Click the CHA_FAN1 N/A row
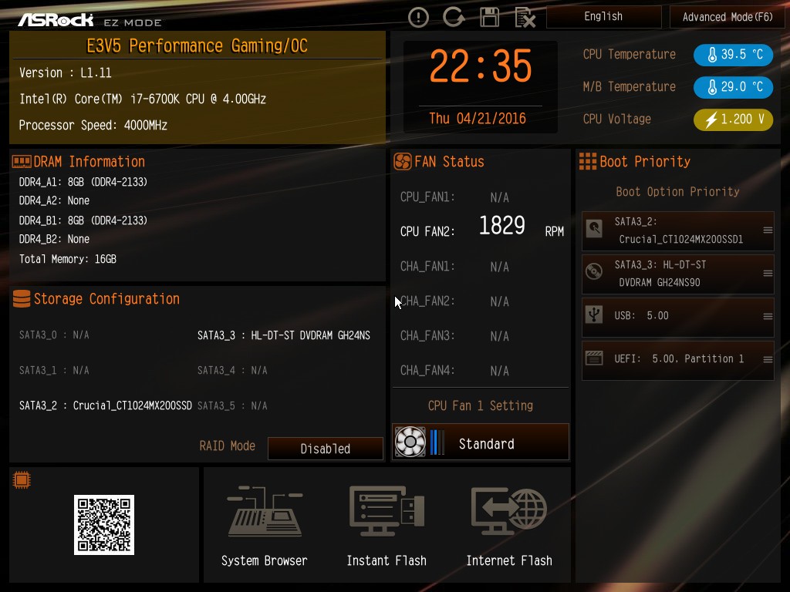 [455, 267]
